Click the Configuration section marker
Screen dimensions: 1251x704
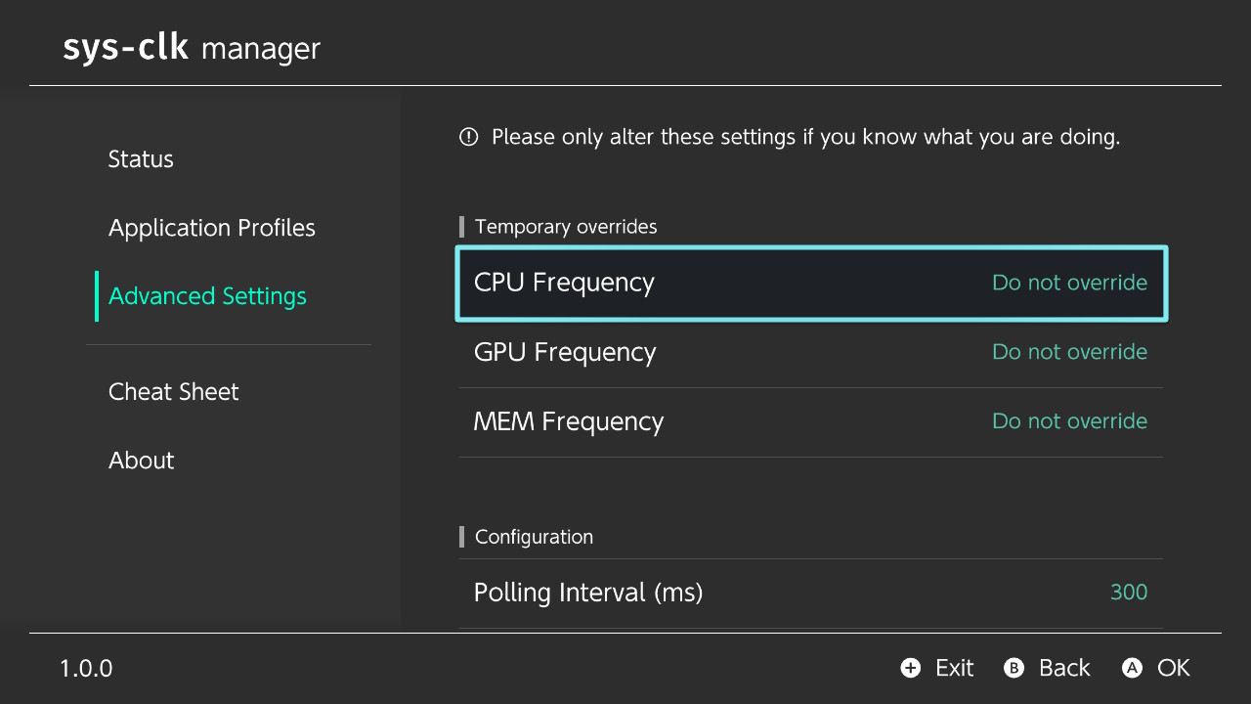(461, 536)
